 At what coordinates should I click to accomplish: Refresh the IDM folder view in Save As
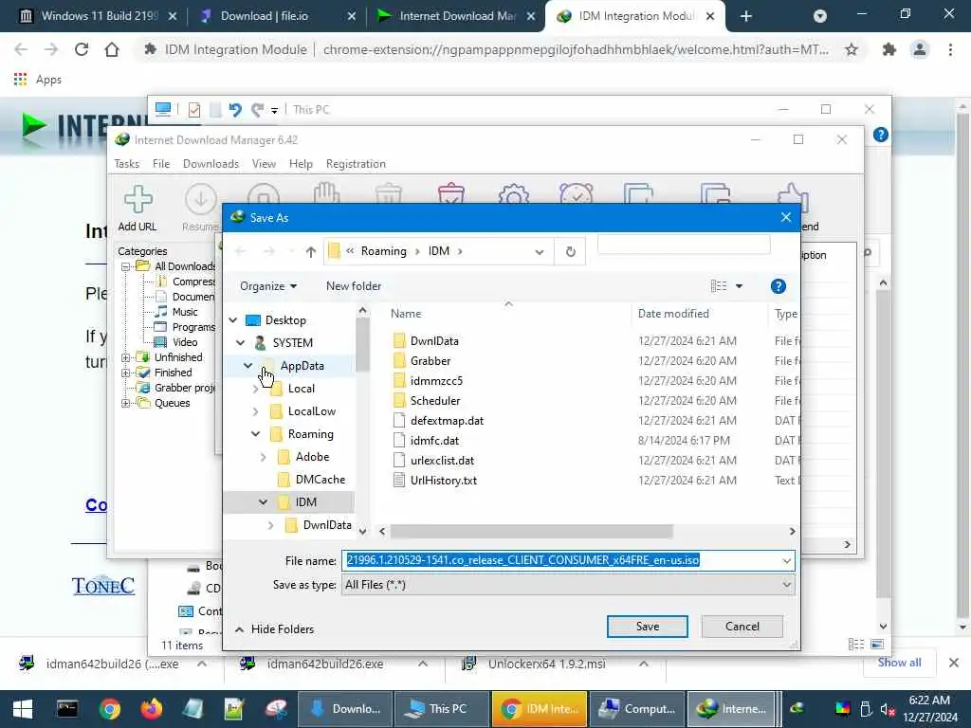tap(570, 251)
